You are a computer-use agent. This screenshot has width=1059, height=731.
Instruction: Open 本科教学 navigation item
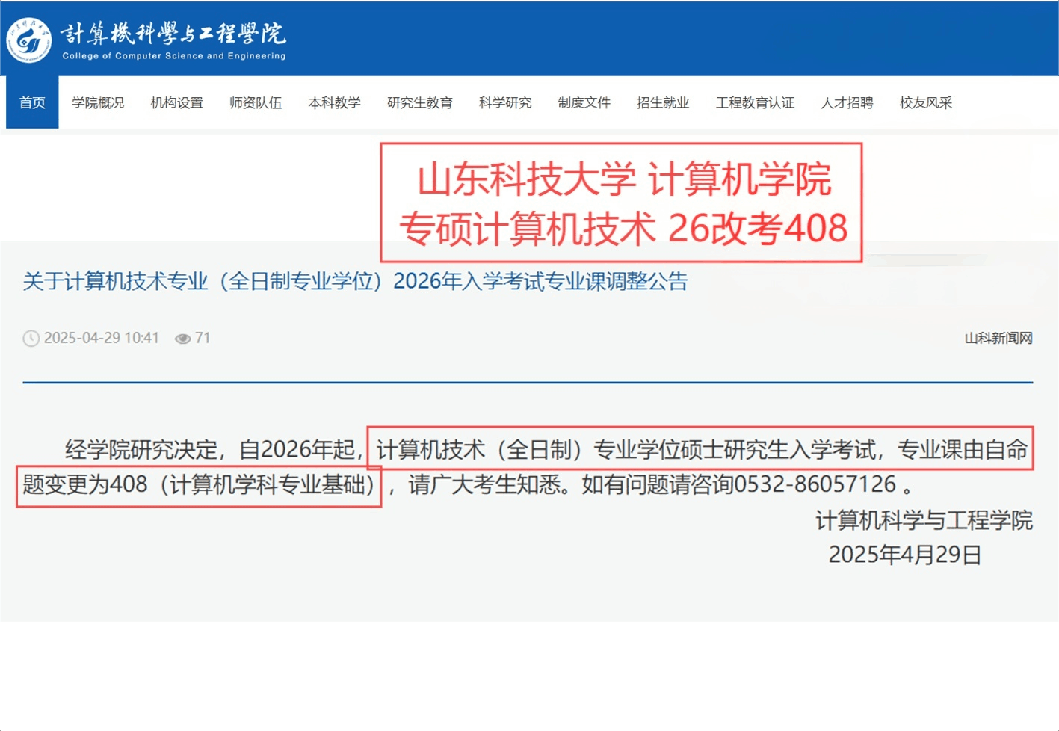tap(334, 102)
